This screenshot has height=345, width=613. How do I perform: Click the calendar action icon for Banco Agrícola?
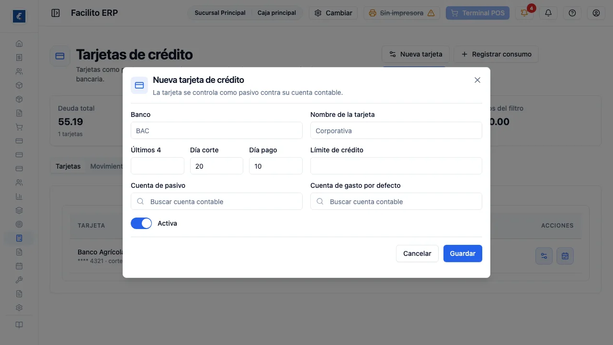(565, 256)
